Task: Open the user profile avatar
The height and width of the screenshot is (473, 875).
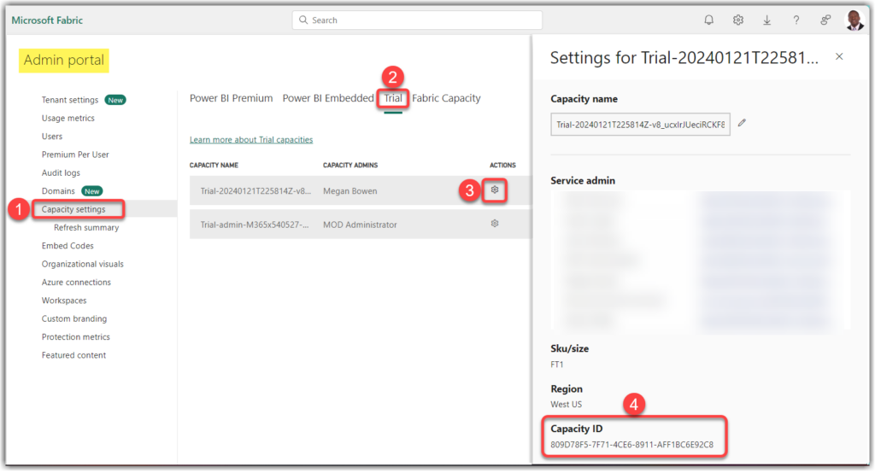Action: [854, 20]
